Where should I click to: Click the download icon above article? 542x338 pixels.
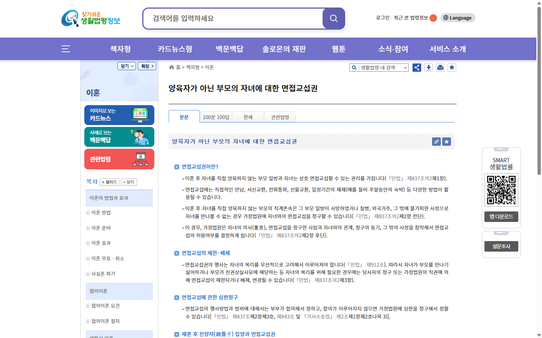[x=428, y=68]
